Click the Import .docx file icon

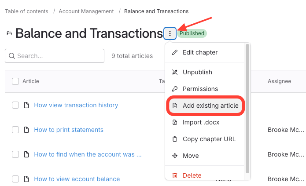click(175, 122)
